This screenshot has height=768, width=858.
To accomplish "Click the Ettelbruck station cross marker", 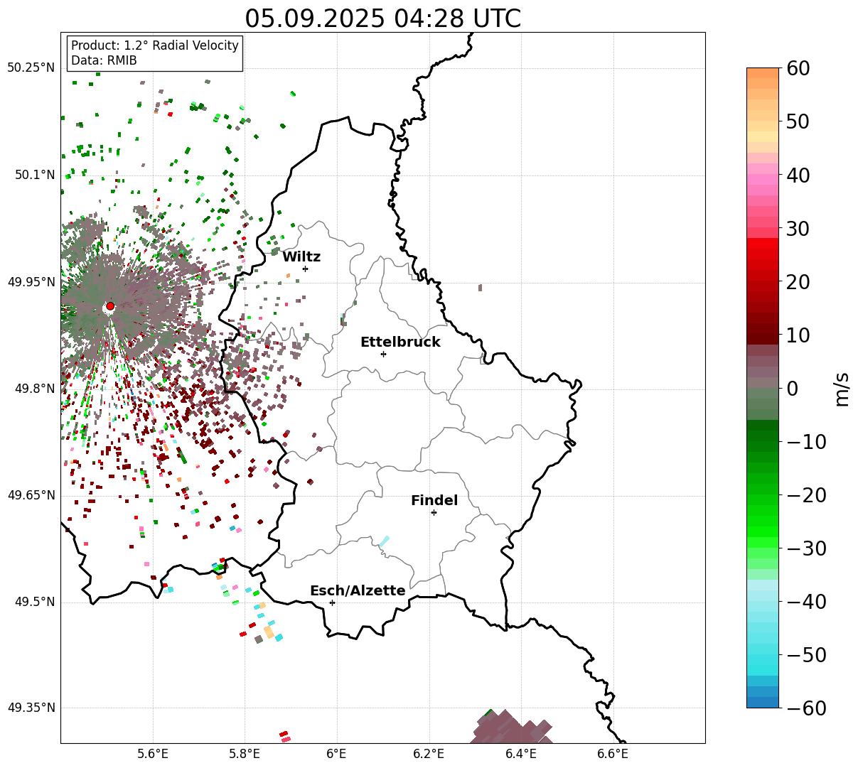I will point(383,354).
